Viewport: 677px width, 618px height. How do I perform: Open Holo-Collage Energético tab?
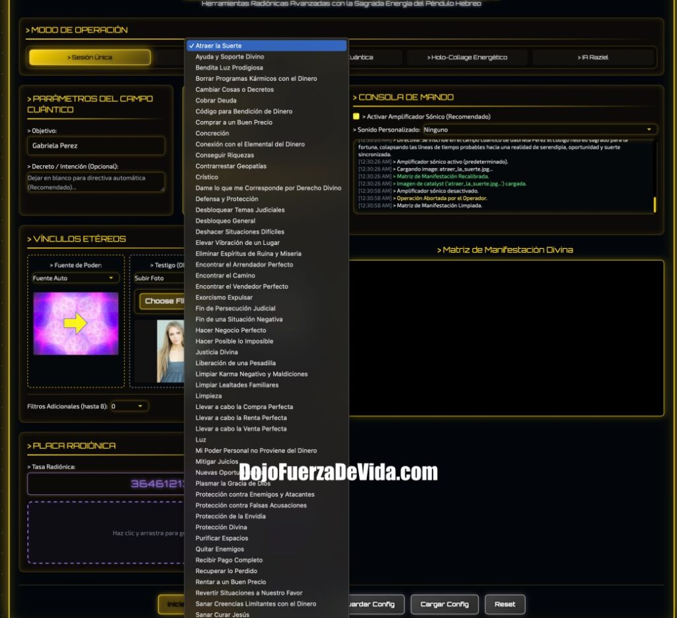(x=467, y=57)
